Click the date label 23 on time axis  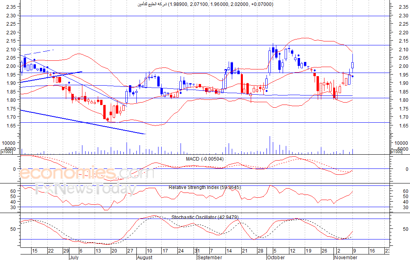387,251
